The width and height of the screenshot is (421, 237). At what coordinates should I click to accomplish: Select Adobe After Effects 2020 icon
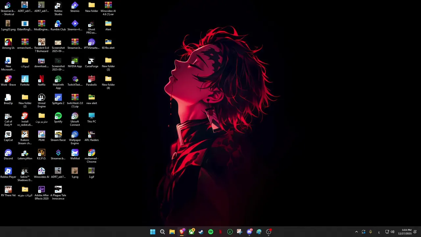click(41, 193)
